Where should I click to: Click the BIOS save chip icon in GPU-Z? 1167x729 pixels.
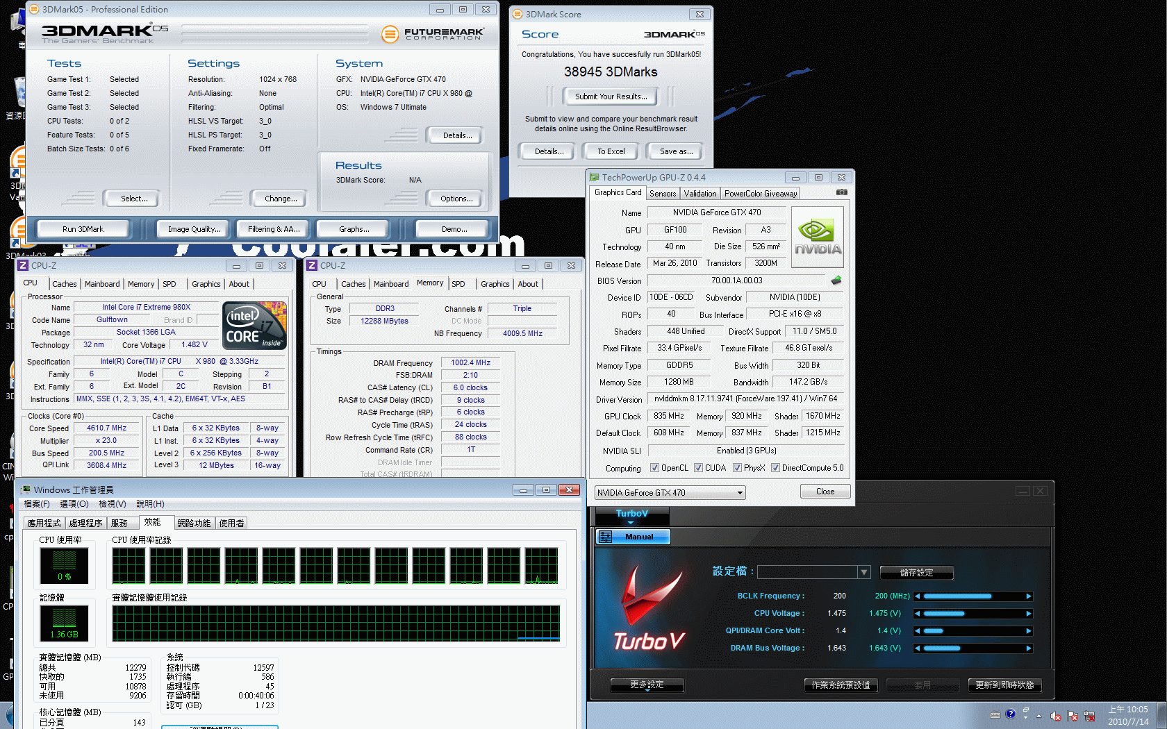[836, 280]
